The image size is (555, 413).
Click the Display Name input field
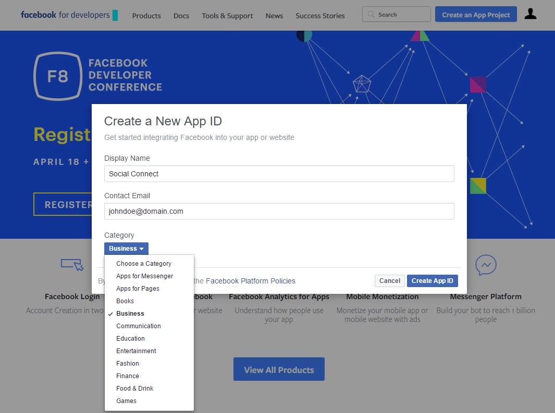[279, 174]
